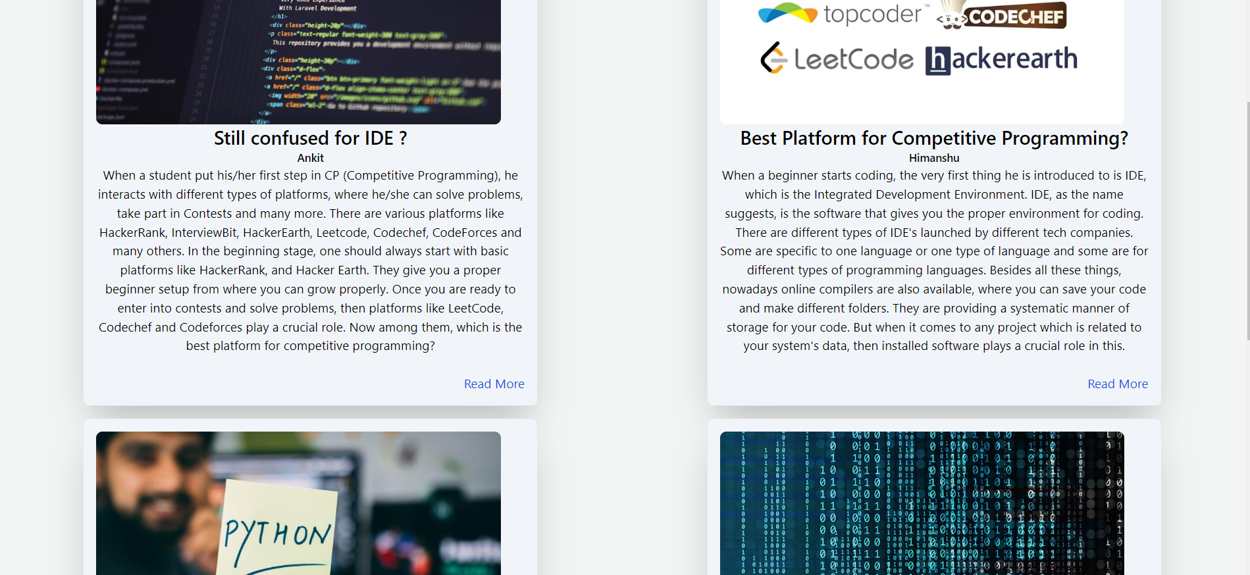Click the page vertical scrollbar
Image resolution: width=1250 pixels, height=575 pixels.
click(x=1247, y=220)
